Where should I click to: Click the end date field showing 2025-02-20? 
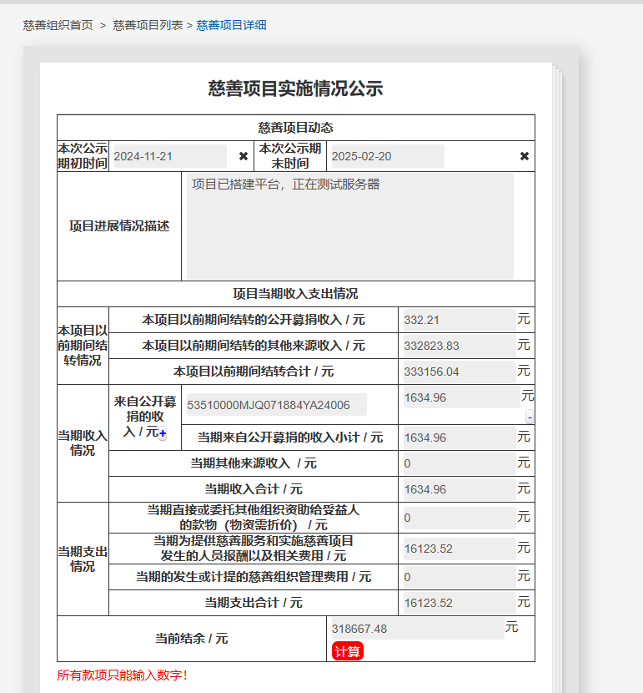387,156
